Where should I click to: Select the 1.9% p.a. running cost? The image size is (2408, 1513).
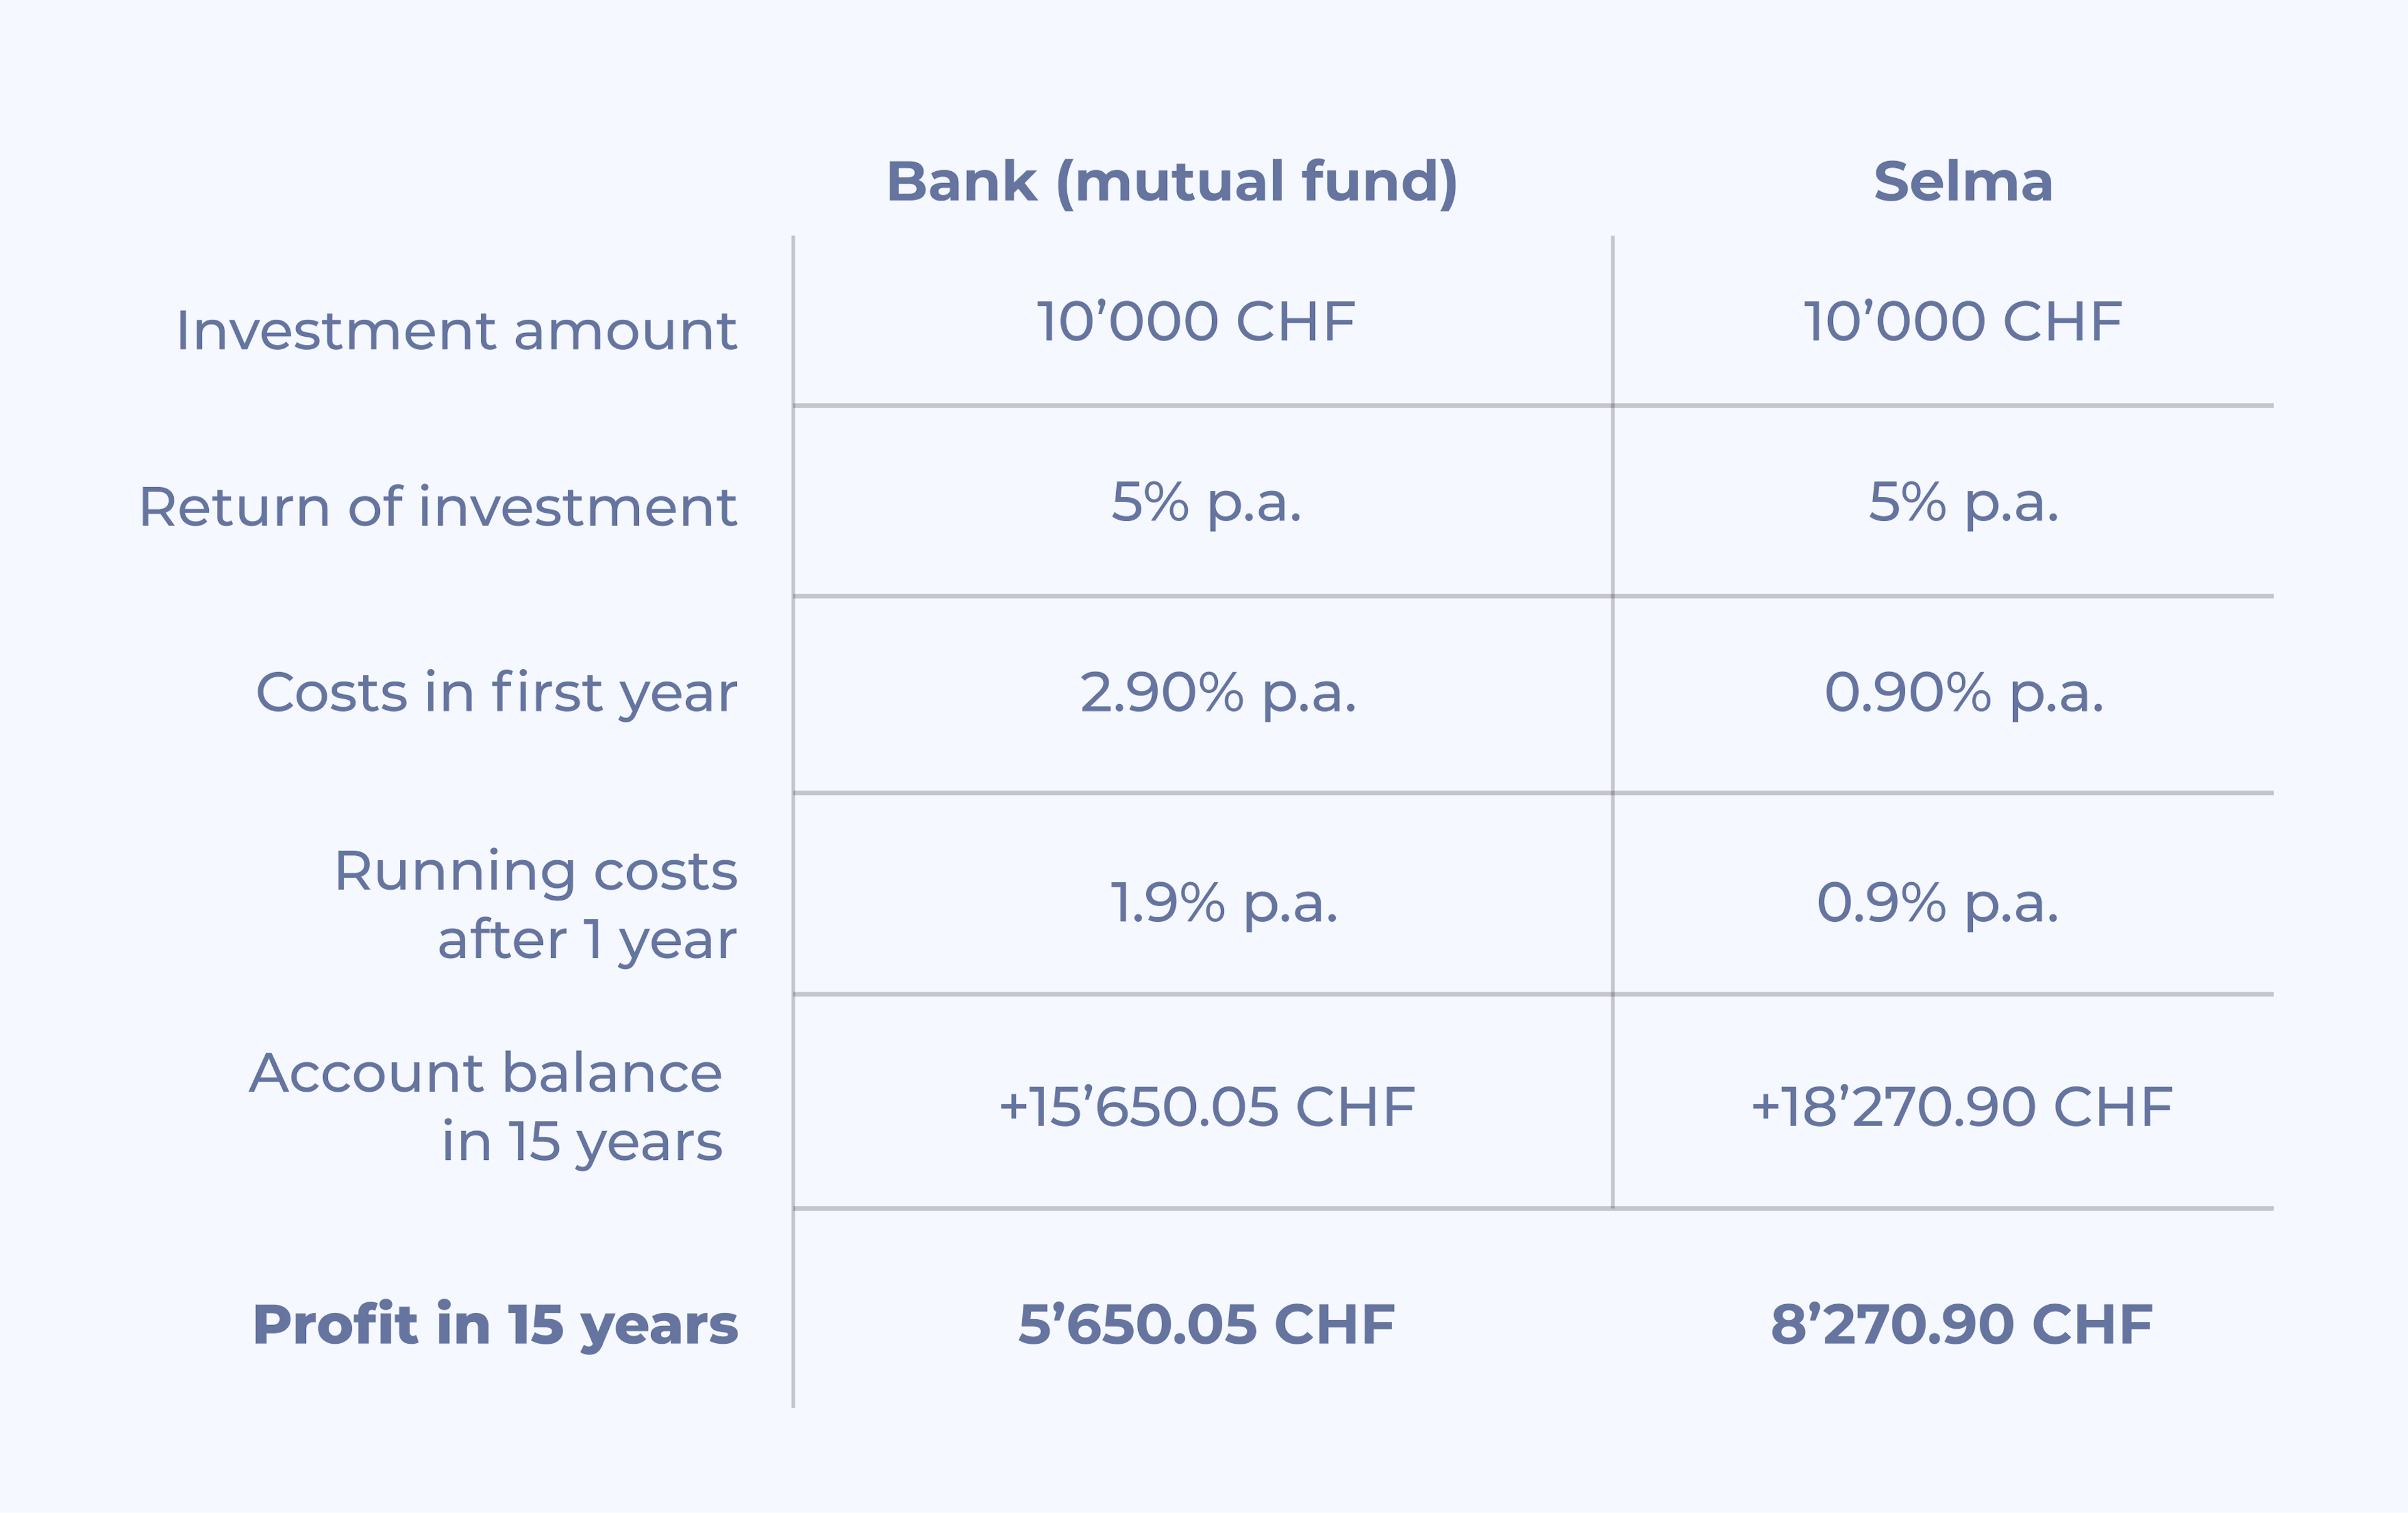(x=1224, y=904)
